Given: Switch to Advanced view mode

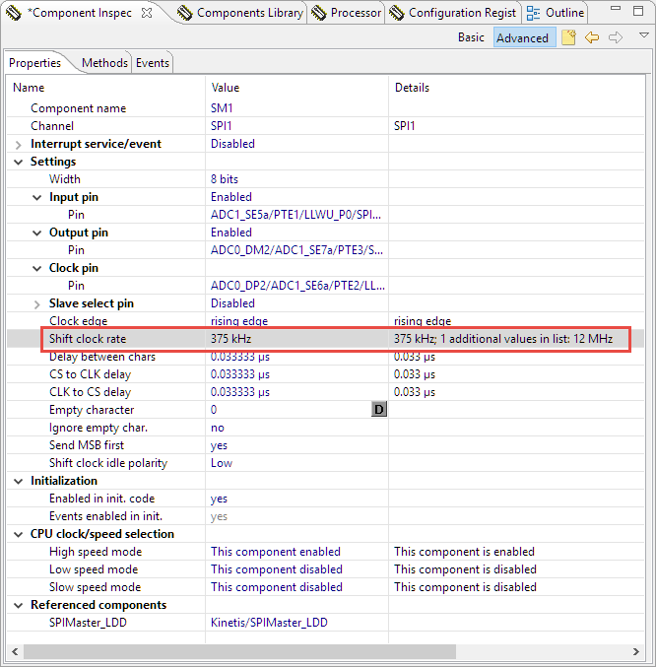Looking at the screenshot, I should [x=522, y=37].
